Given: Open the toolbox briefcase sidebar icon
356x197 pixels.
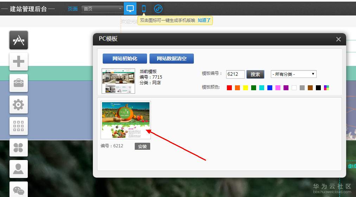Looking at the screenshot, I should coord(19,83).
